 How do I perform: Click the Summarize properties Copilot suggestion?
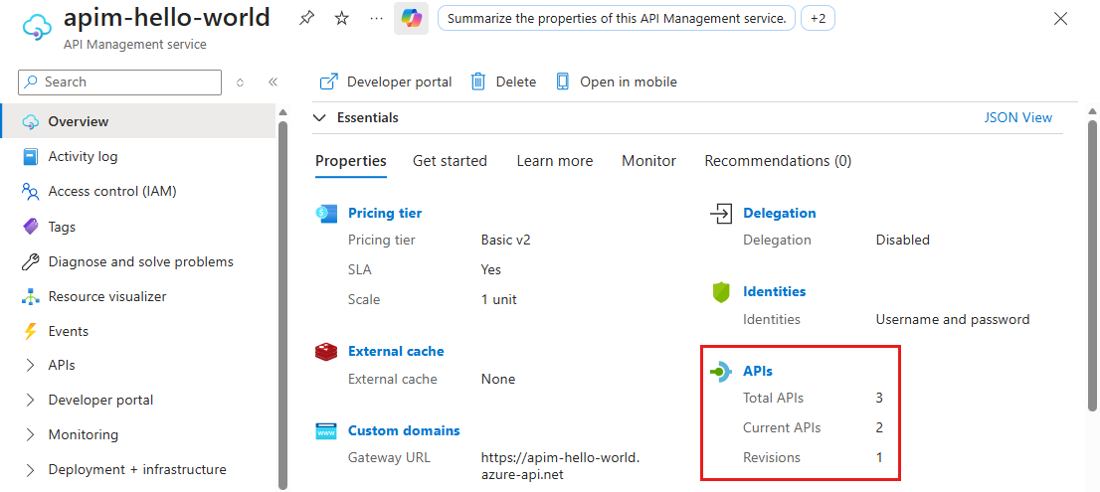616,19
